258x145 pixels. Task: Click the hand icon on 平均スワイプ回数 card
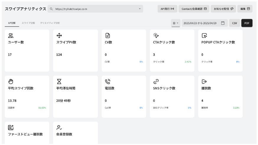11,81
